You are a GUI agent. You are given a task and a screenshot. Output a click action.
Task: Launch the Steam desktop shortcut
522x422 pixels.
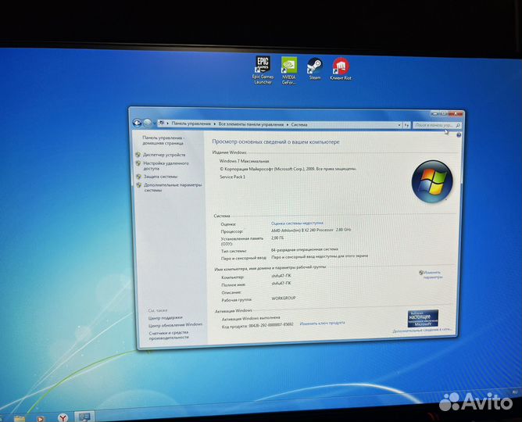tap(315, 69)
